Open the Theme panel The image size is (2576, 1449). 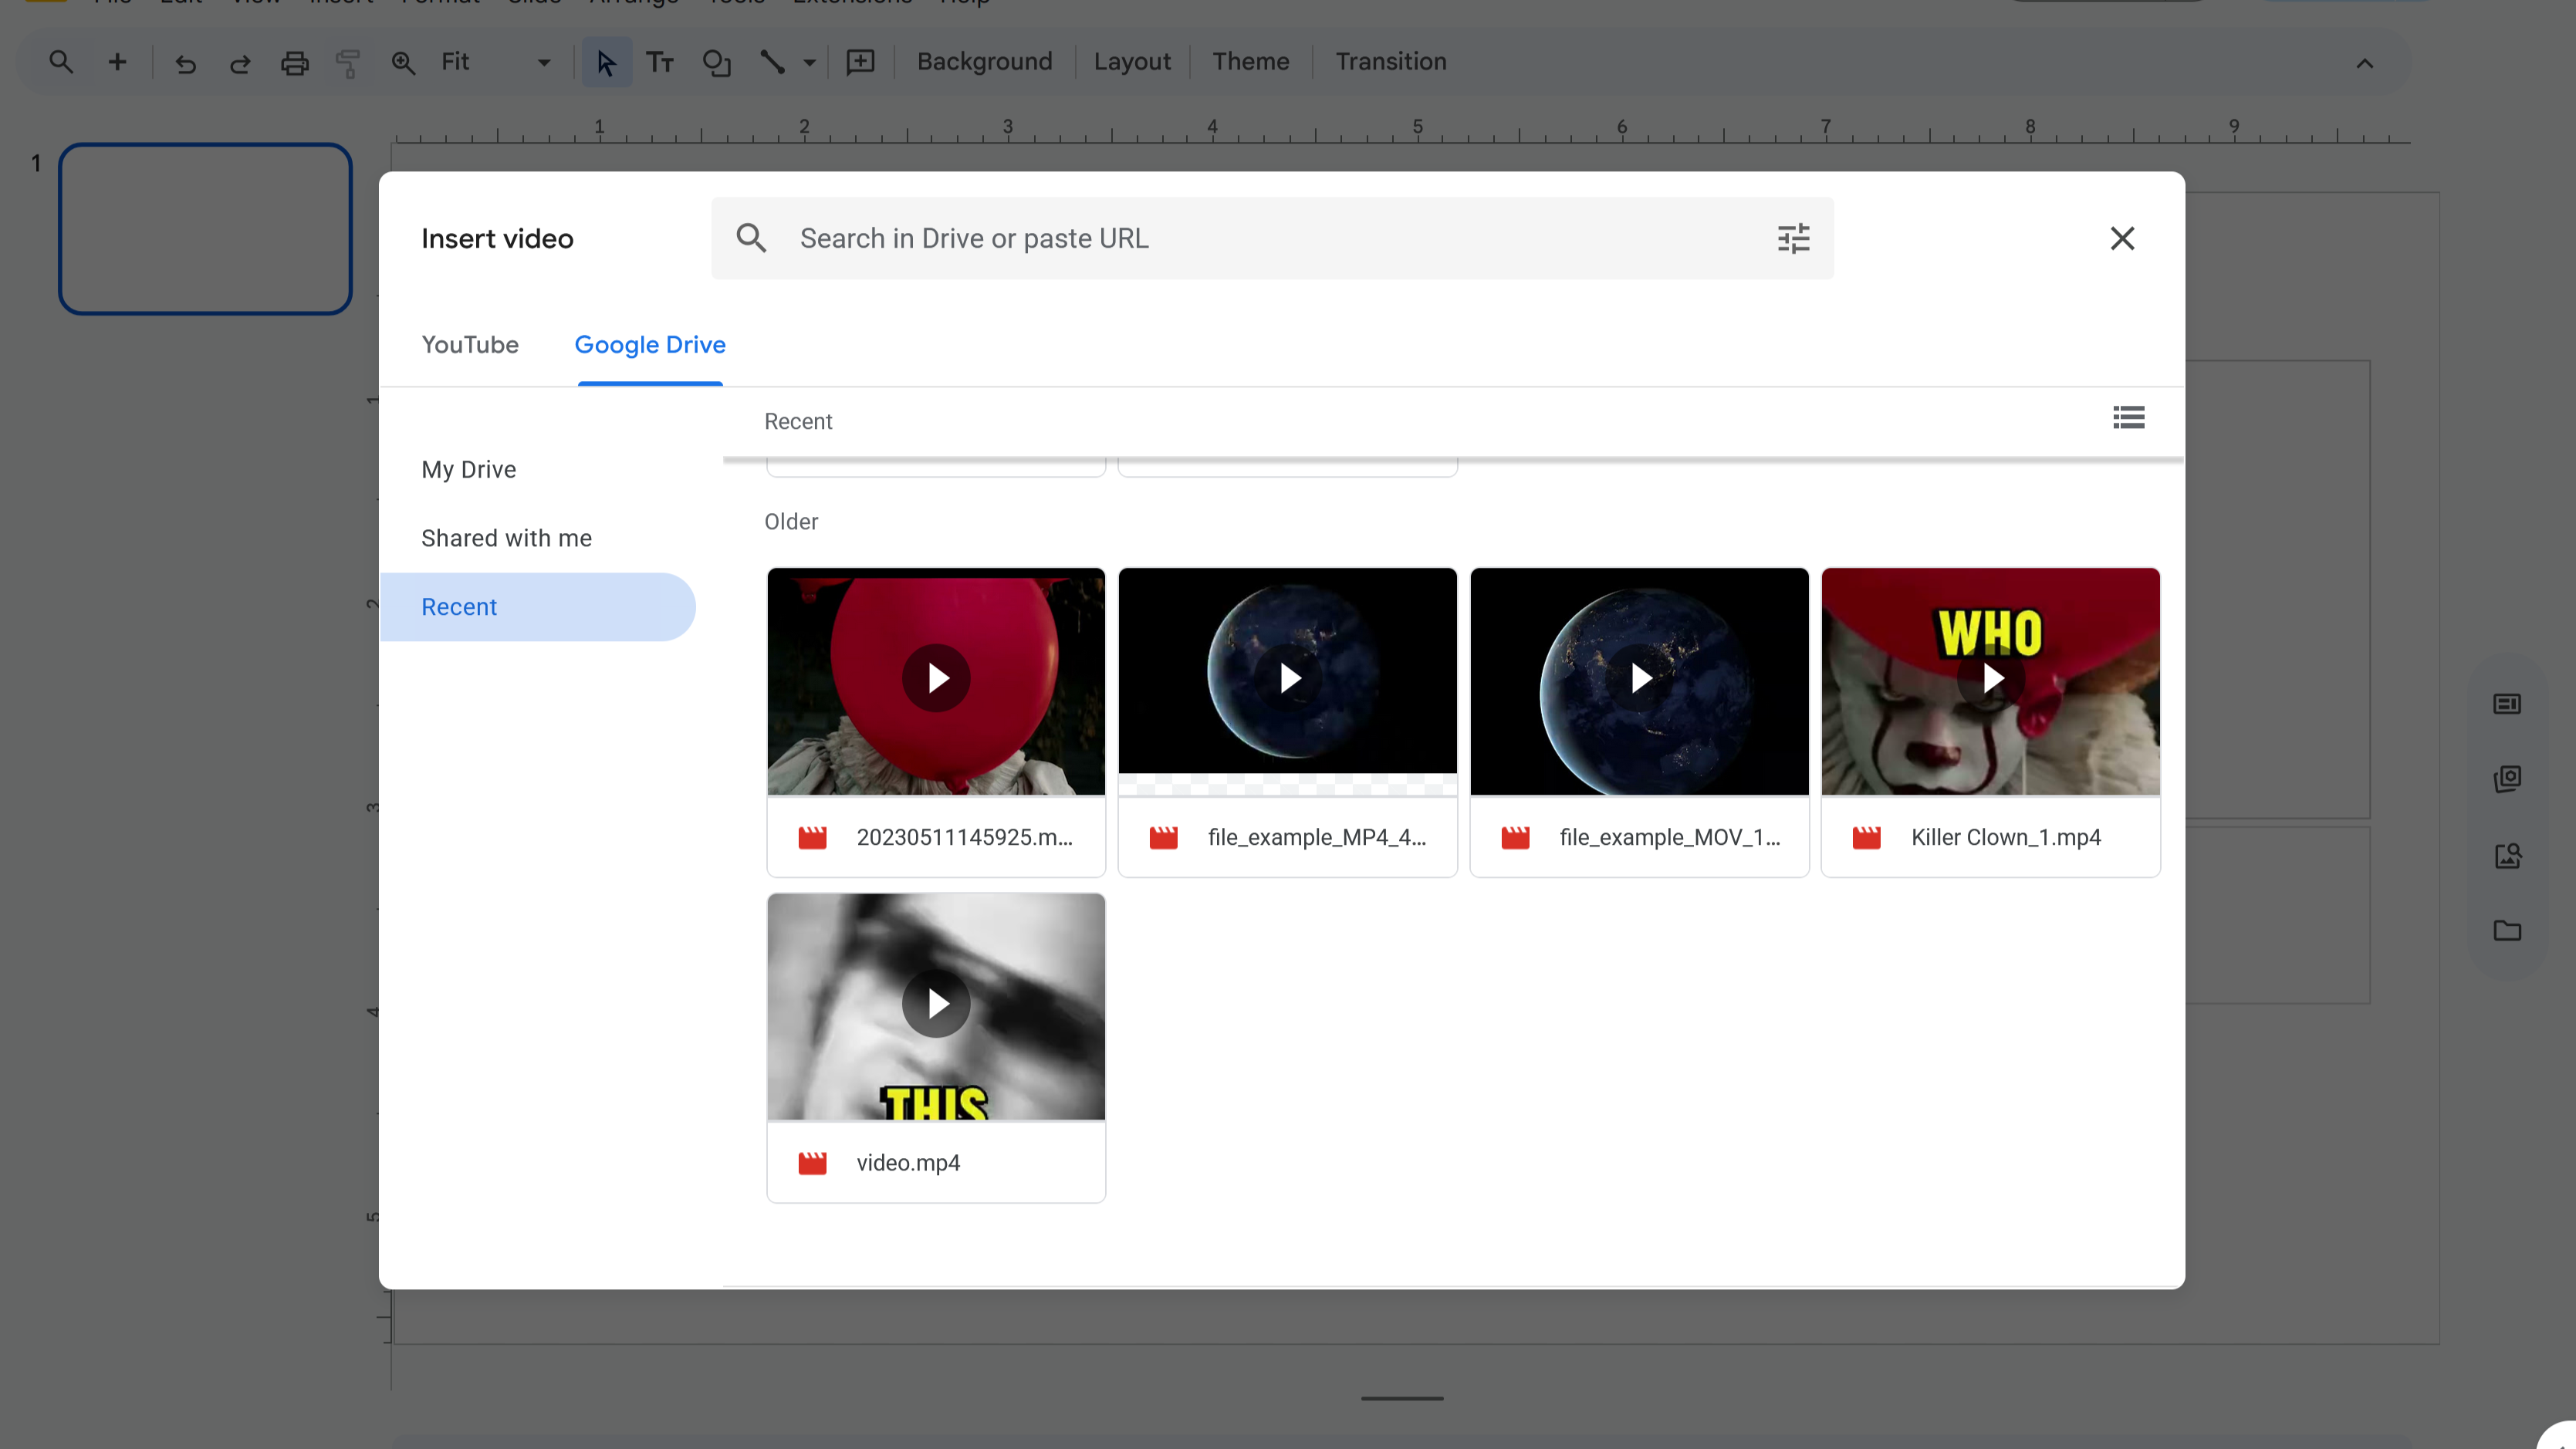coord(1250,62)
